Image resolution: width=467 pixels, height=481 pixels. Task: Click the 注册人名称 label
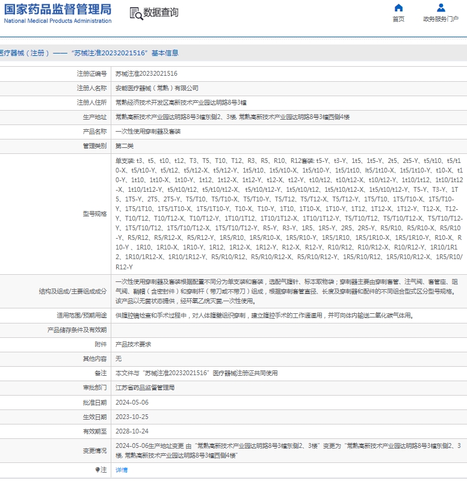pyautogui.click(x=91, y=88)
